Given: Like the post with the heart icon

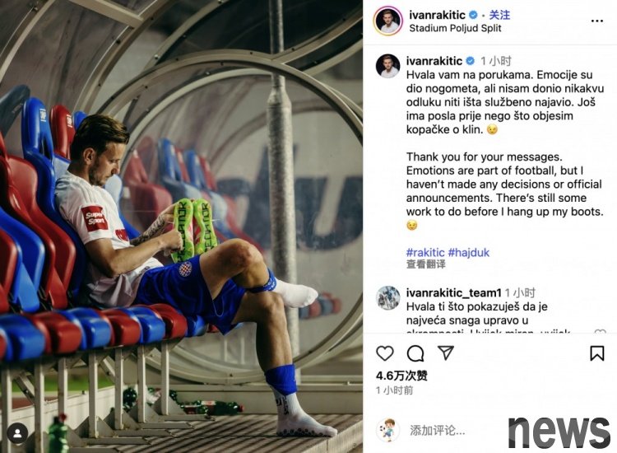Looking at the screenshot, I should [385, 353].
